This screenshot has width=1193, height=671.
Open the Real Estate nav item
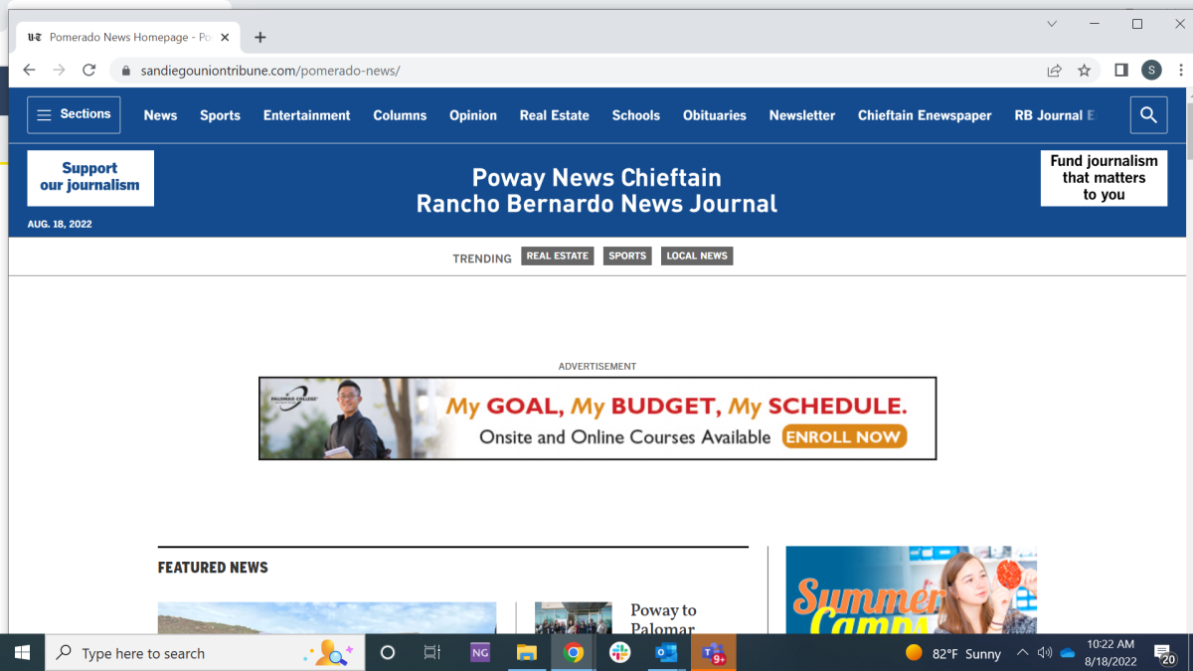pyautogui.click(x=555, y=115)
